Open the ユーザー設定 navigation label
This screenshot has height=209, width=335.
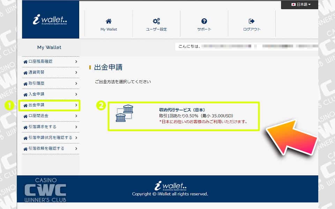(156, 29)
